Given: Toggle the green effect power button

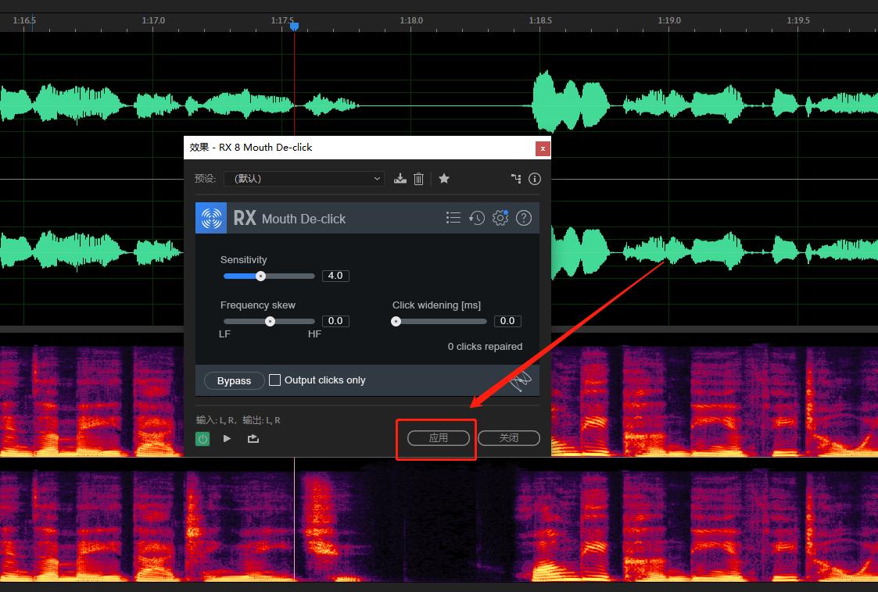Looking at the screenshot, I should 202,439.
